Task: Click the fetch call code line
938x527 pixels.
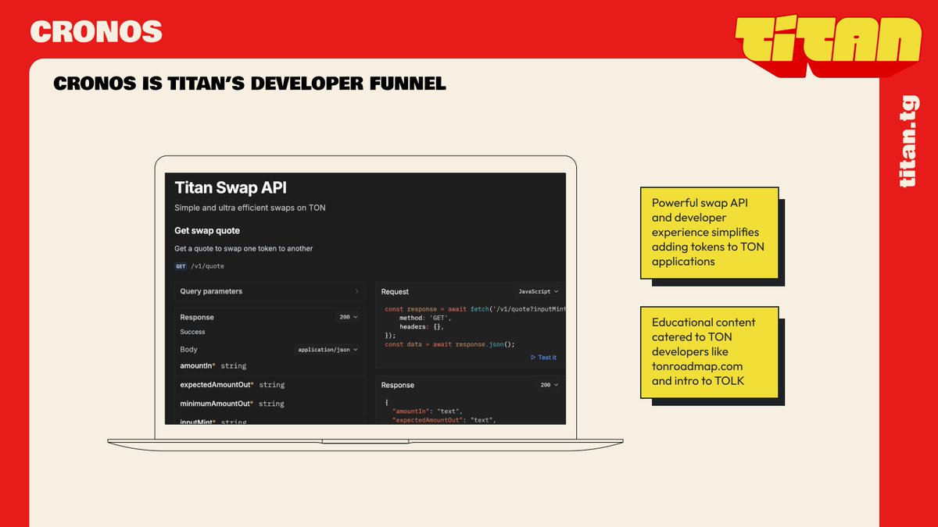Action: click(x=474, y=309)
